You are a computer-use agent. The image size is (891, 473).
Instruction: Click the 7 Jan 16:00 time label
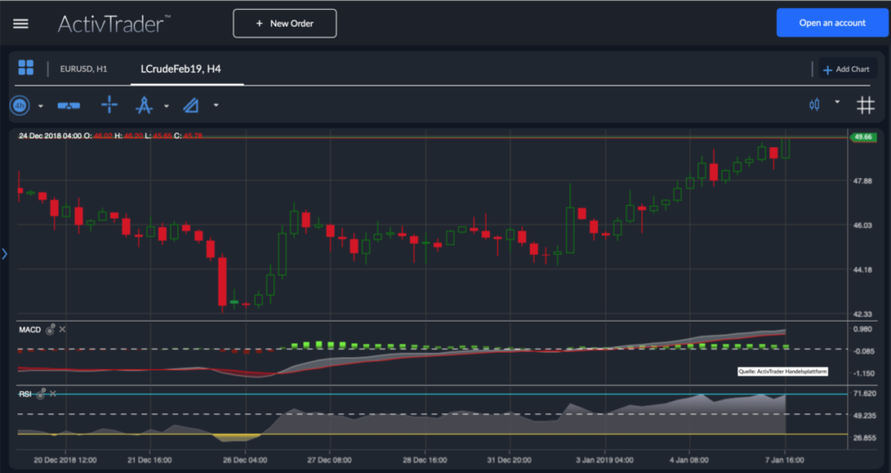point(784,460)
